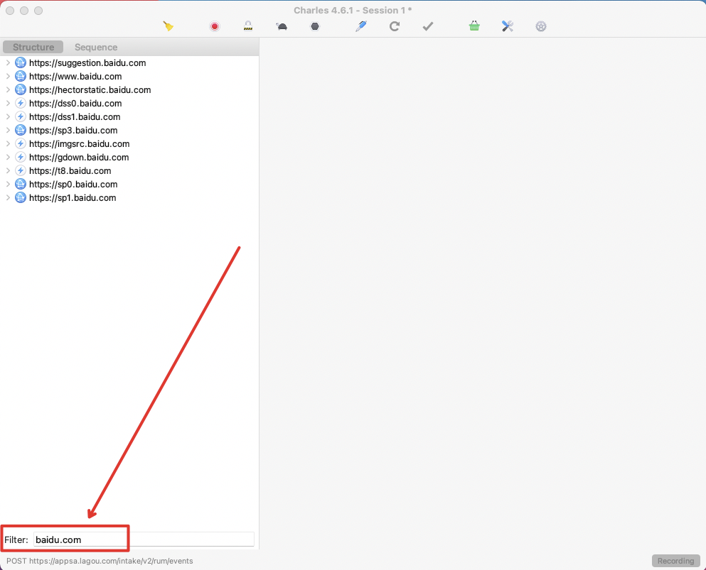Toggle breakpoints hexagon icon

click(315, 26)
